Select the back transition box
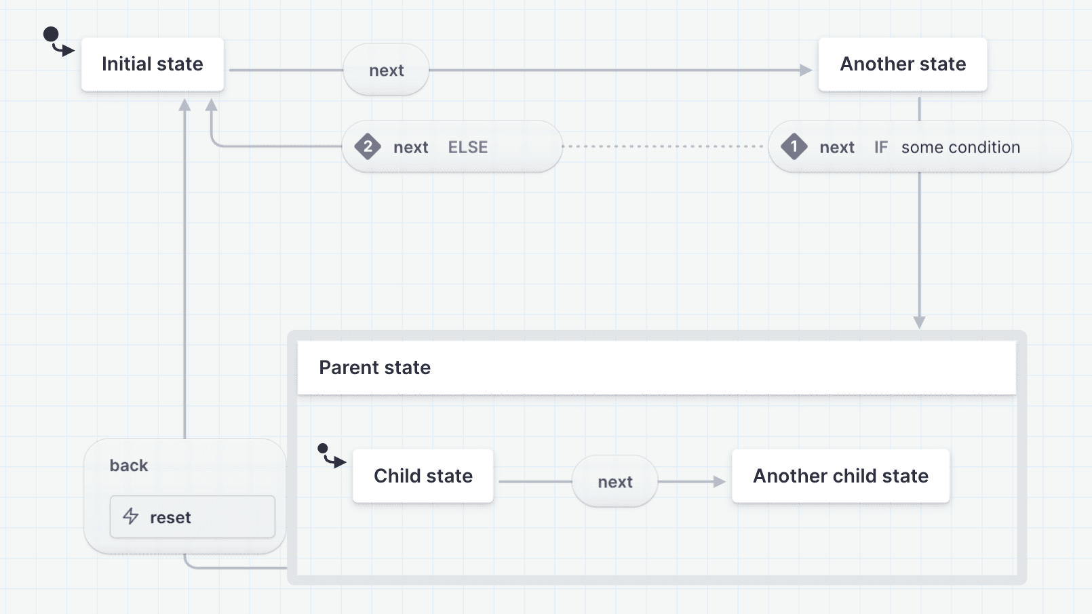Image resolution: width=1092 pixels, height=614 pixels. (184, 496)
